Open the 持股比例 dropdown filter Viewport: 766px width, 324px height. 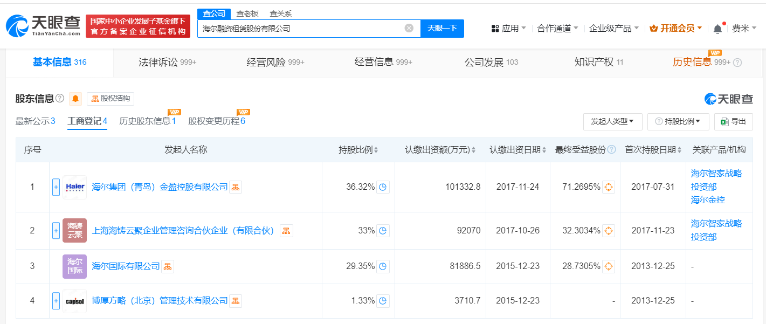(x=678, y=122)
